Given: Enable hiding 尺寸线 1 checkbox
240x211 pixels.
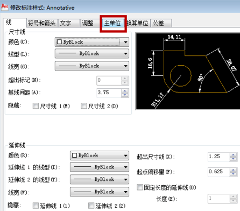Looking at the screenshot, I should (36, 106).
